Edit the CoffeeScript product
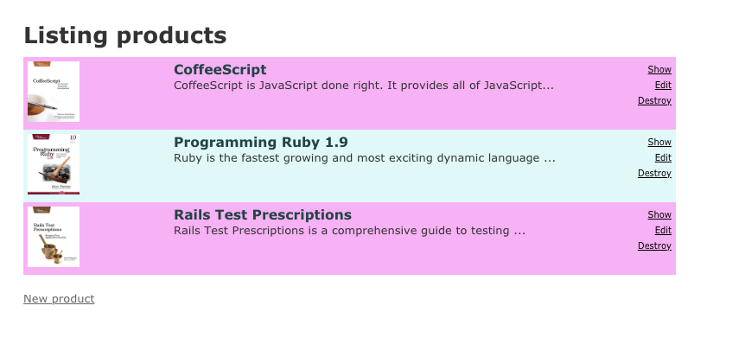745x344 pixels. (x=663, y=85)
